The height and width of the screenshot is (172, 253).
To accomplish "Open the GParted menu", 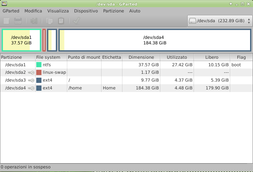I will tap(11, 11).
